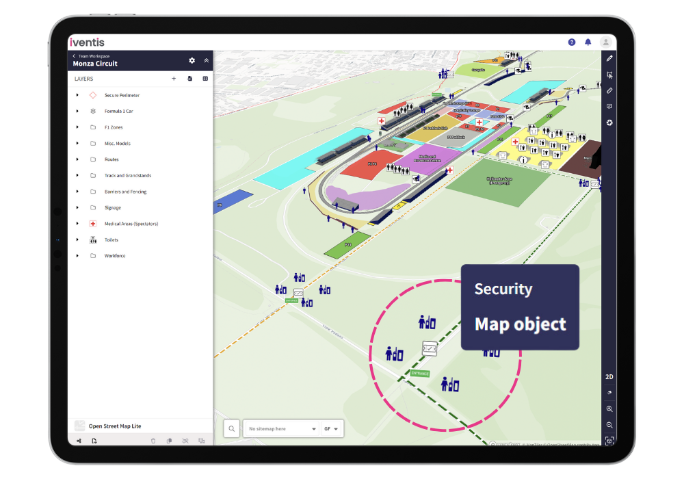This screenshot has height=479, width=684.
Task: Click the add layer plus icon
Action: click(174, 79)
